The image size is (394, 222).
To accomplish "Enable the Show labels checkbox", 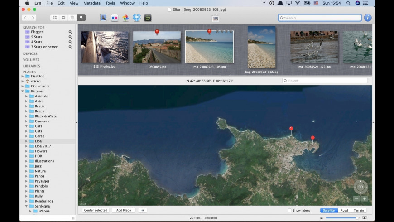I will point(290,210).
